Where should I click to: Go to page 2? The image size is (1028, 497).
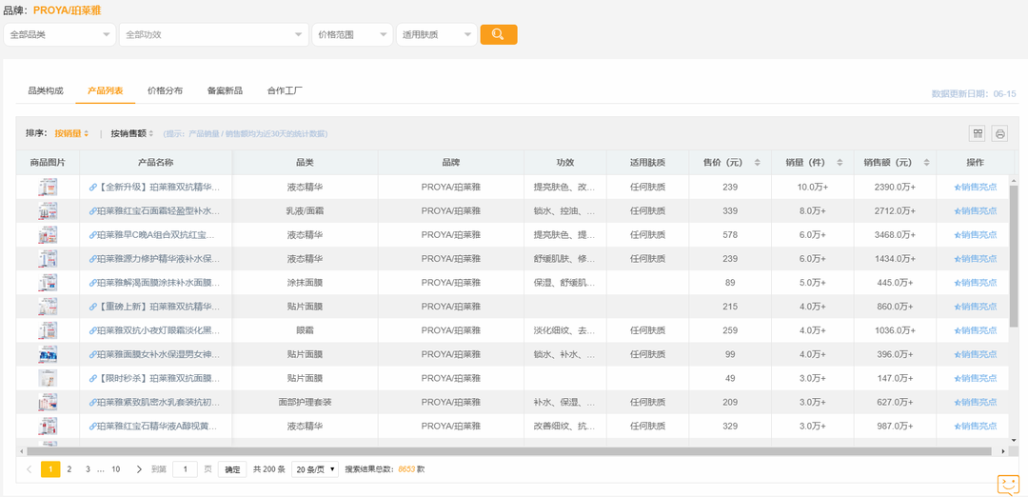tap(69, 469)
